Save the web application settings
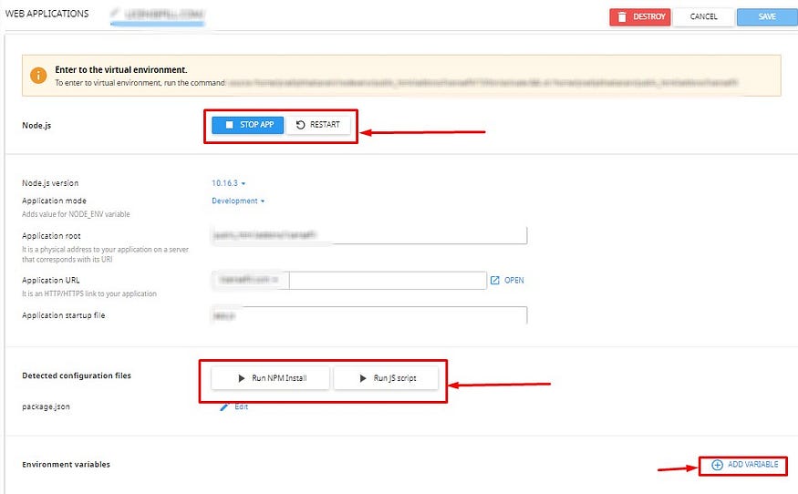The width and height of the screenshot is (798, 494). tap(766, 16)
